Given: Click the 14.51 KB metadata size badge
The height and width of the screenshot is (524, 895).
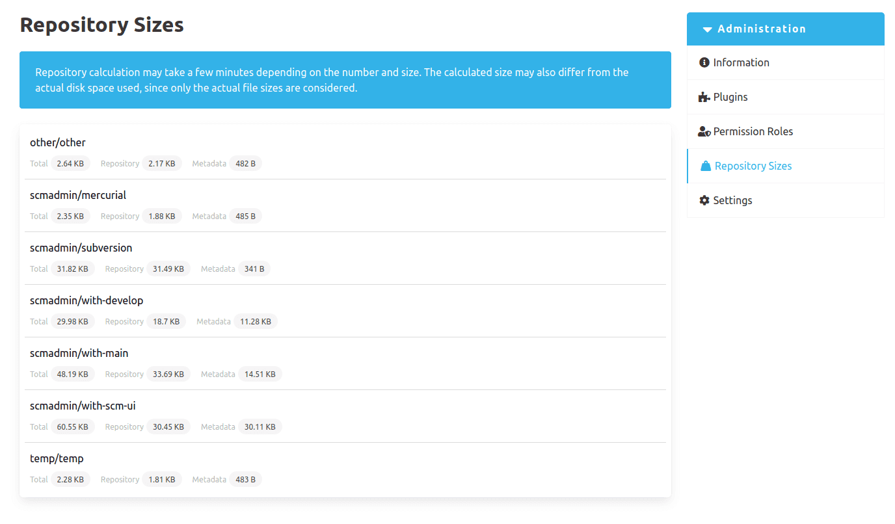Looking at the screenshot, I should [x=260, y=374].
